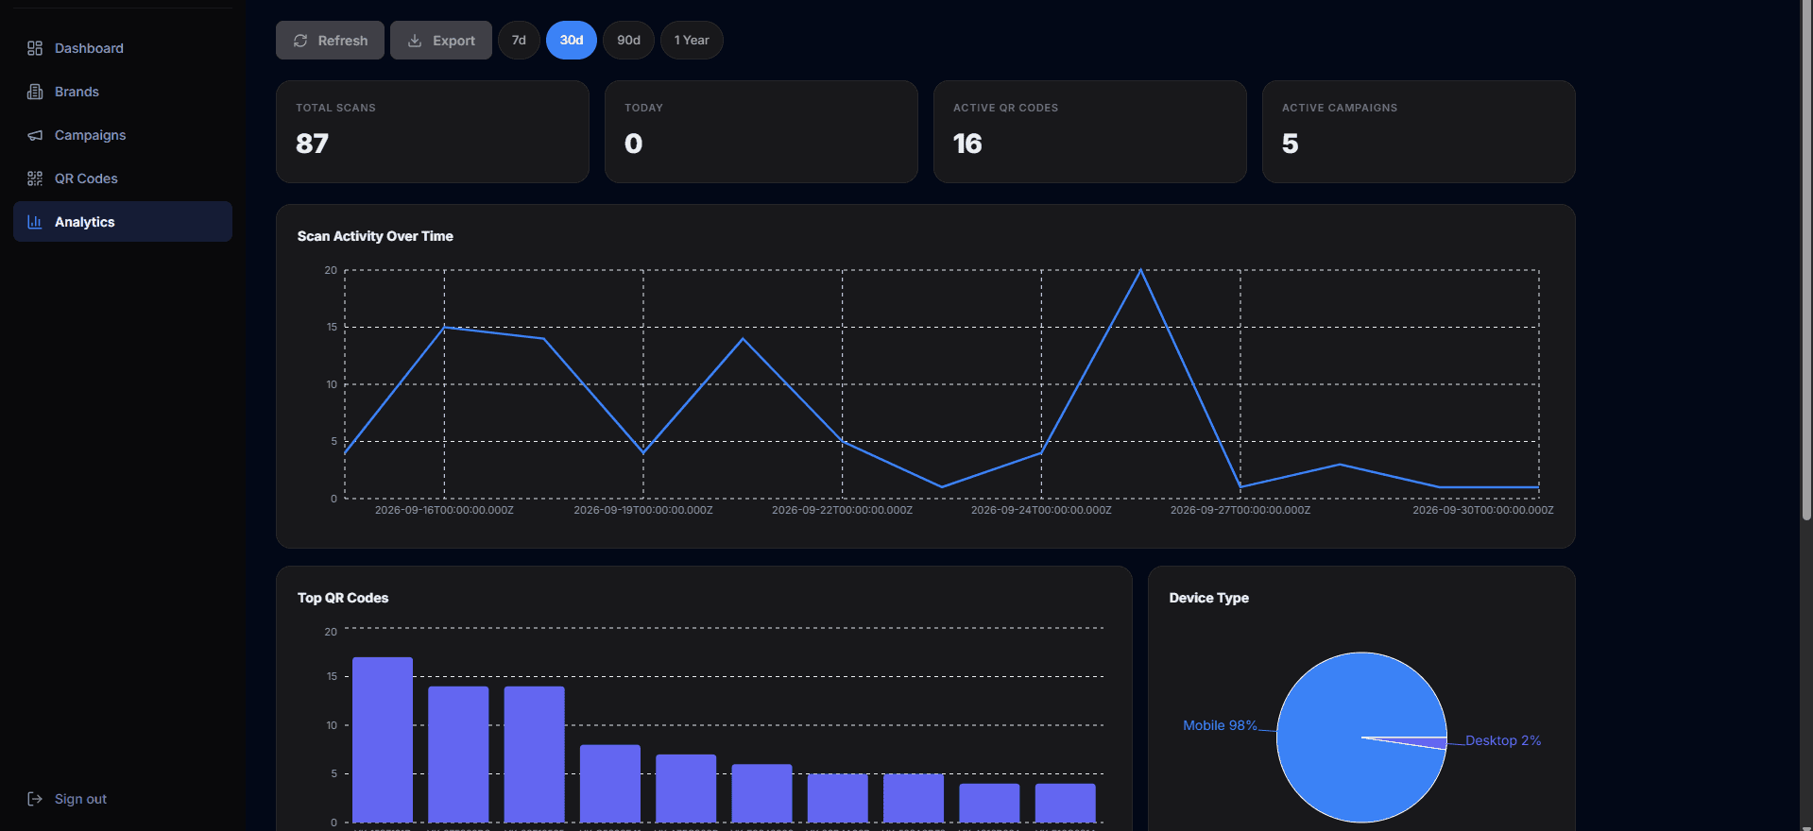
Task: Click the Sign out arrow icon
Action: [x=35, y=799]
